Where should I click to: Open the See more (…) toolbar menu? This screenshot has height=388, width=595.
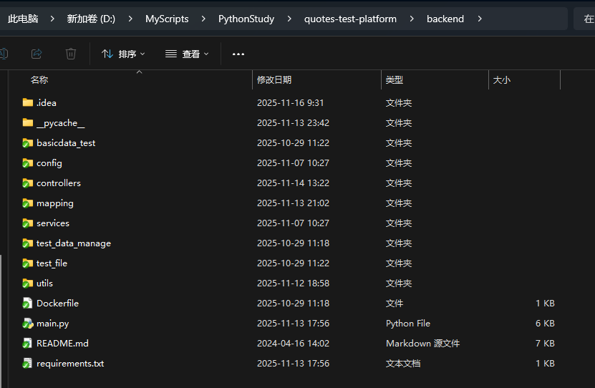(238, 54)
